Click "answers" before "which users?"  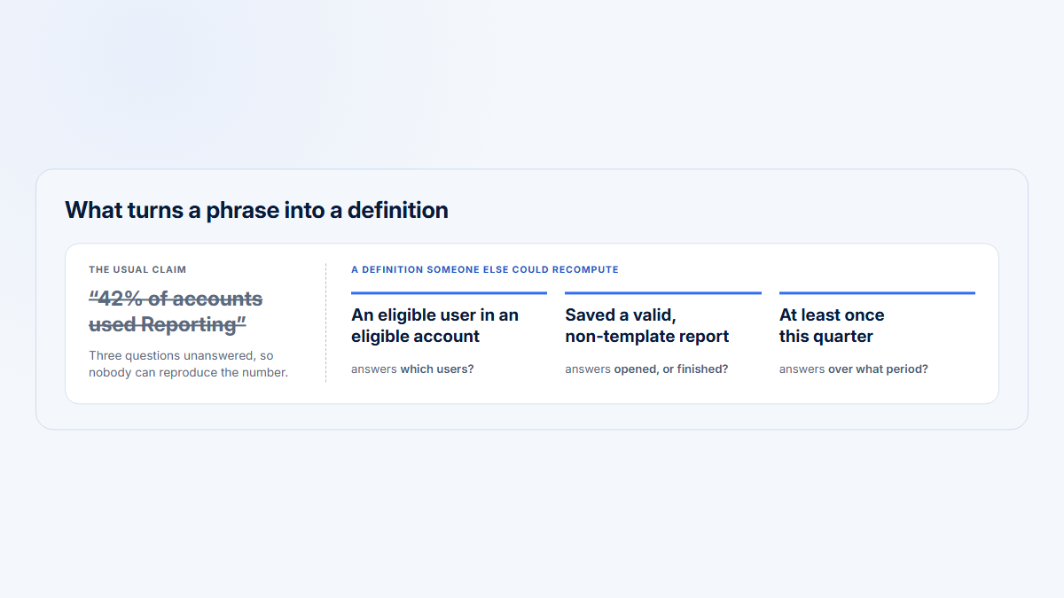click(x=374, y=369)
